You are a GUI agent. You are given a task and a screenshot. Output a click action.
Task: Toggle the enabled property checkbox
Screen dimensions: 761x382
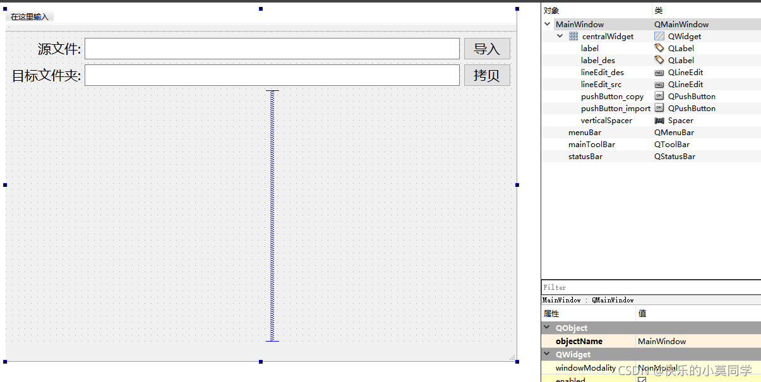click(x=642, y=379)
